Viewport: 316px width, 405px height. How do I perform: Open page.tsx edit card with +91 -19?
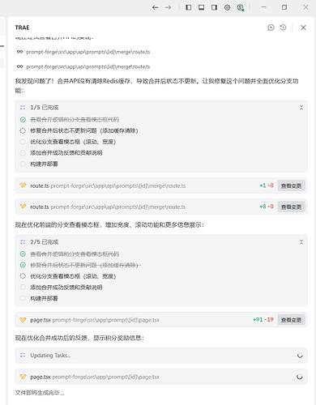click(x=161, y=320)
